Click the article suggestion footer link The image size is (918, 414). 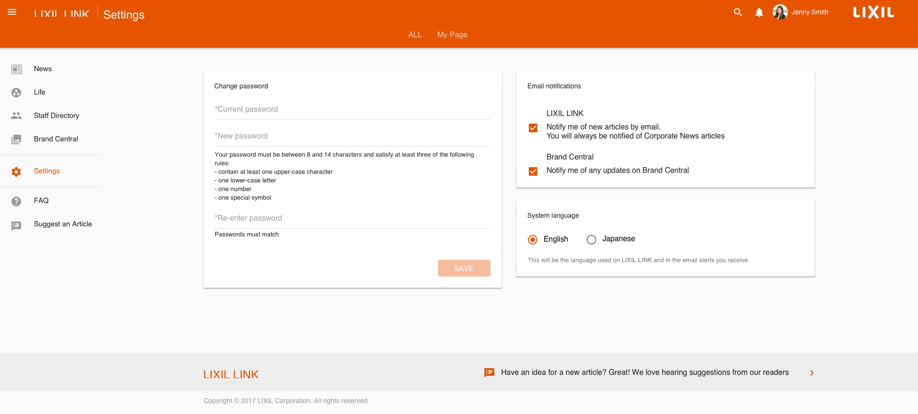(x=645, y=372)
